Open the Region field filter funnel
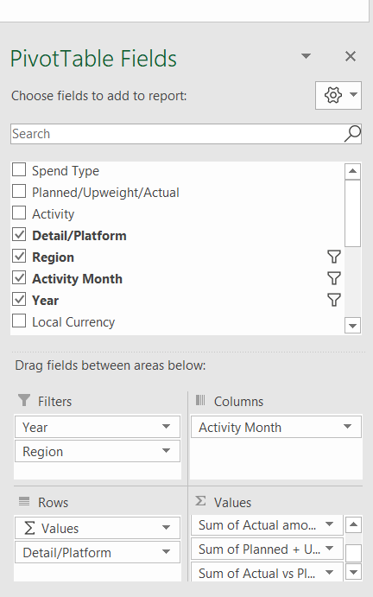Image resolution: width=373 pixels, height=597 pixels. (x=334, y=257)
